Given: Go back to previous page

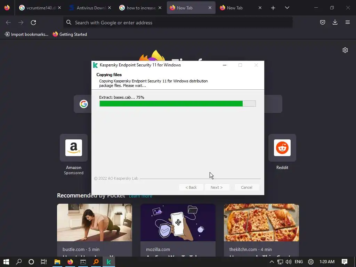Looking at the screenshot, I should click(8, 23).
